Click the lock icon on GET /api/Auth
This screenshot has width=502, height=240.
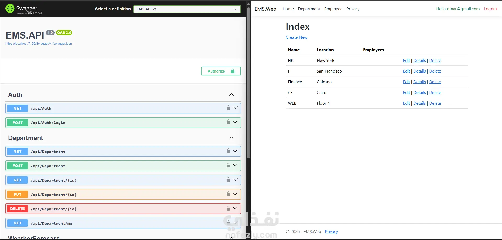(x=228, y=108)
